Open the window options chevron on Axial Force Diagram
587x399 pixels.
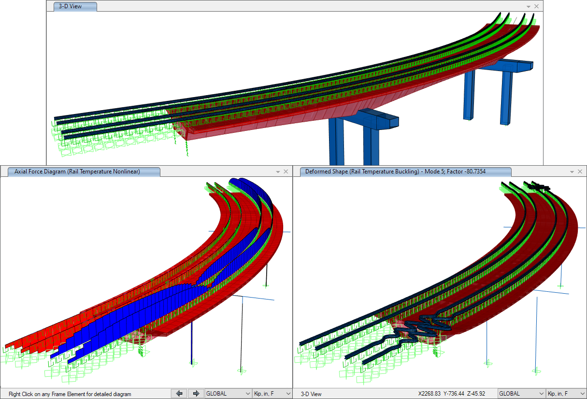click(x=278, y=171)
